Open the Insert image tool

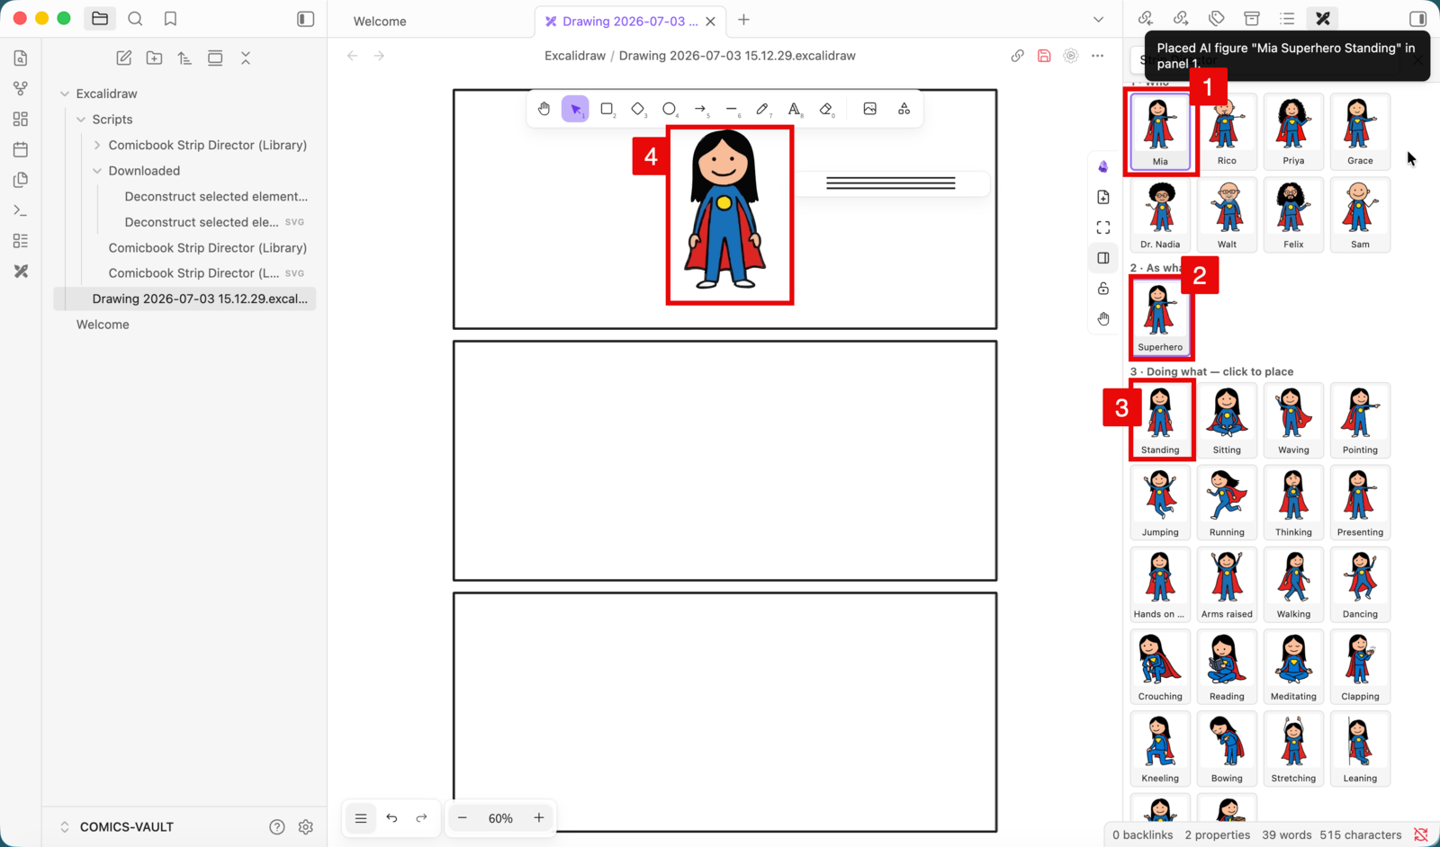[869, 109]
